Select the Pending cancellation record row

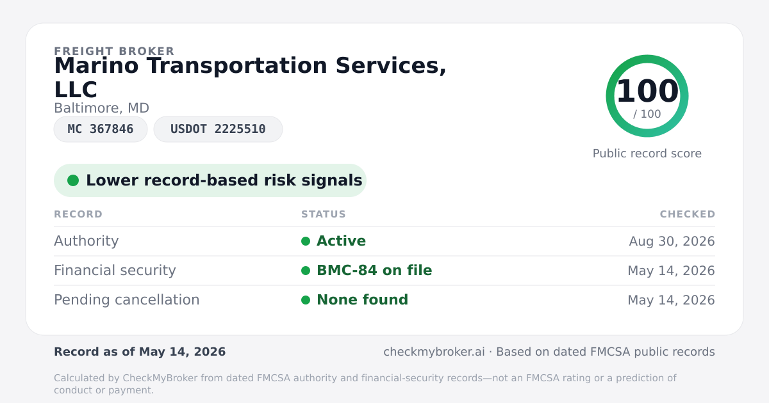384,300
